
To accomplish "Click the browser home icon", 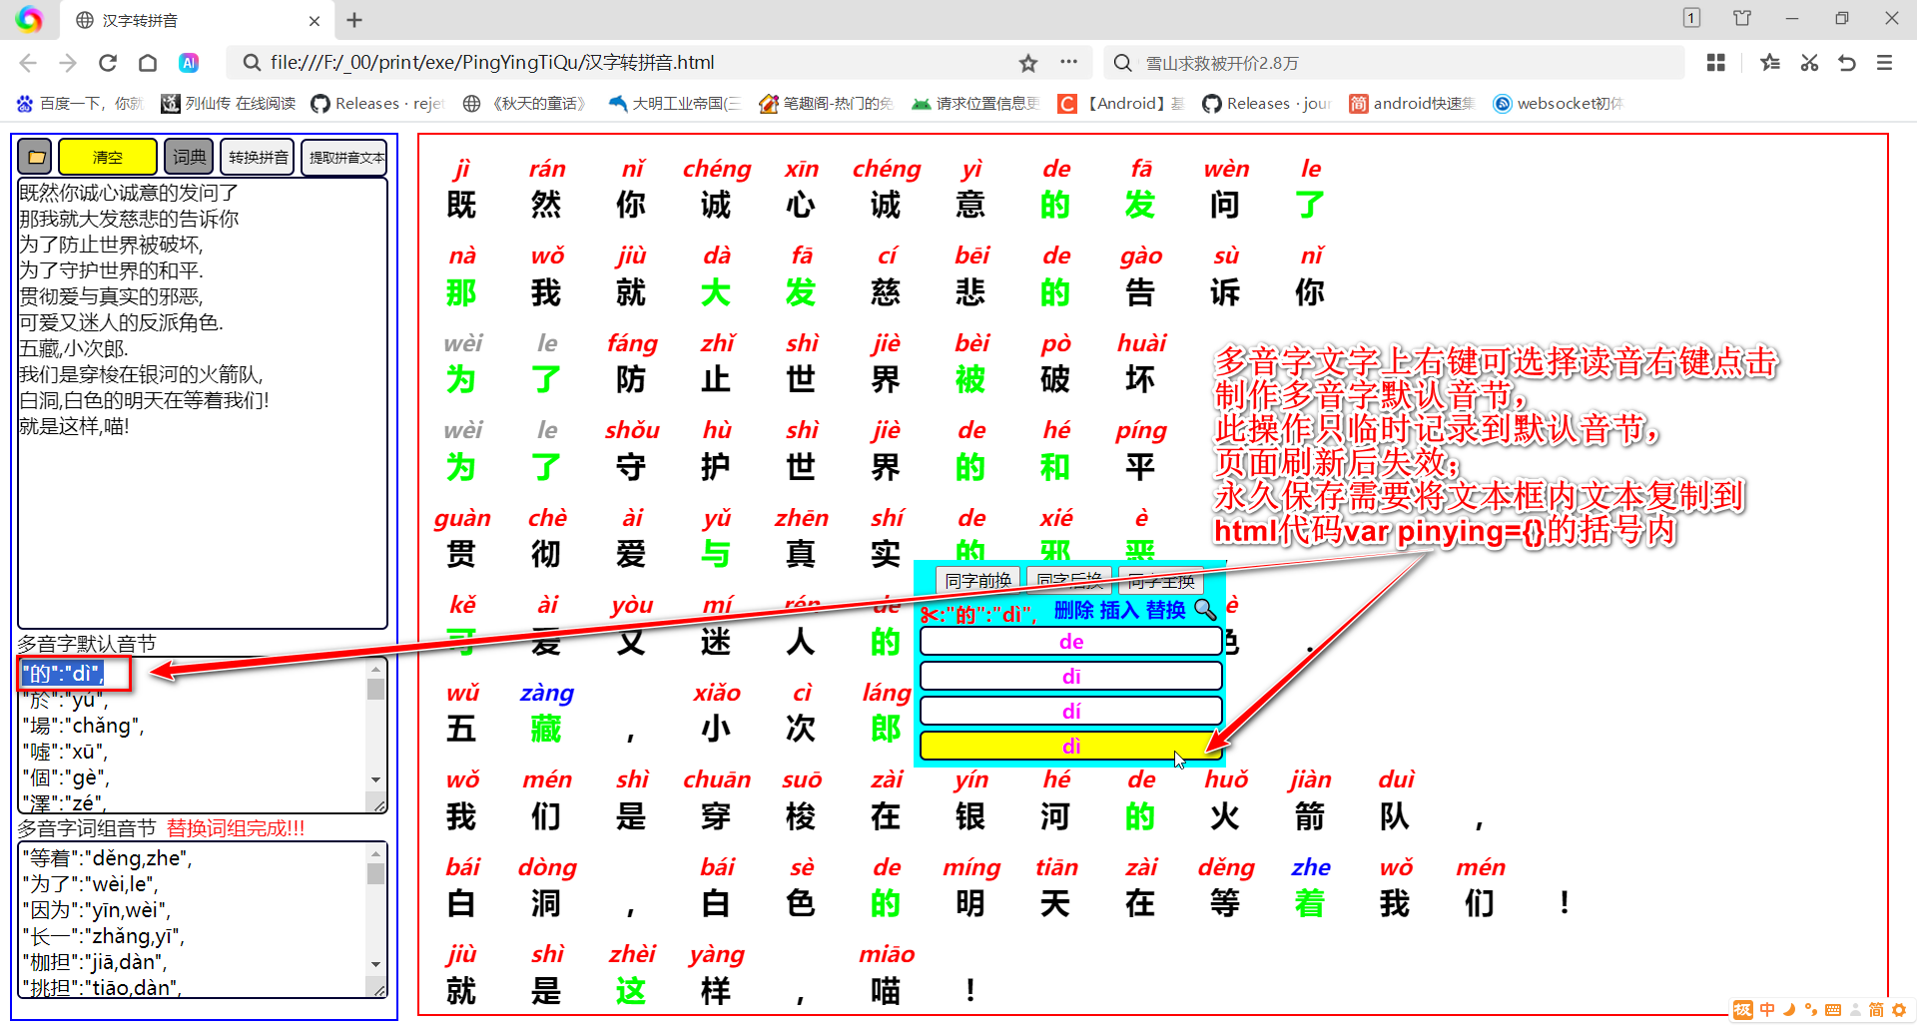I will click(x=148, y=63).
